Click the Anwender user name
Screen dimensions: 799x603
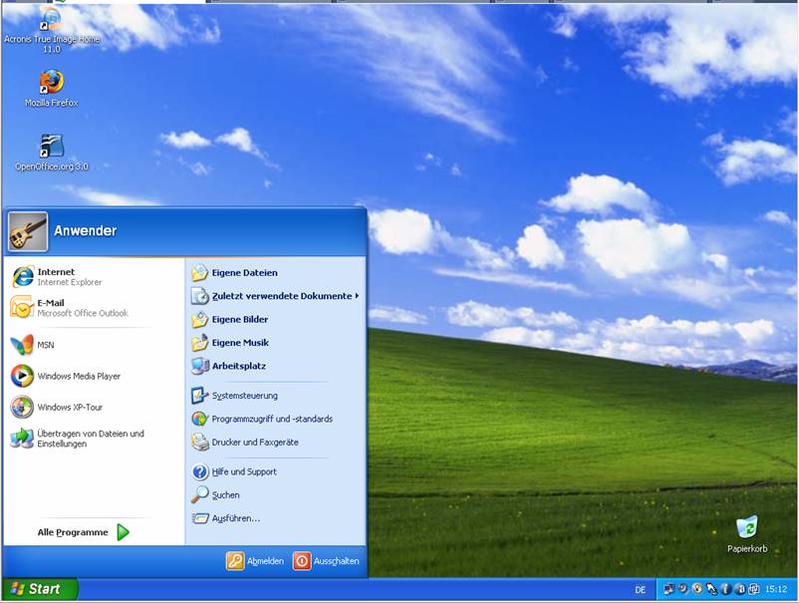(x=86, y=231)
